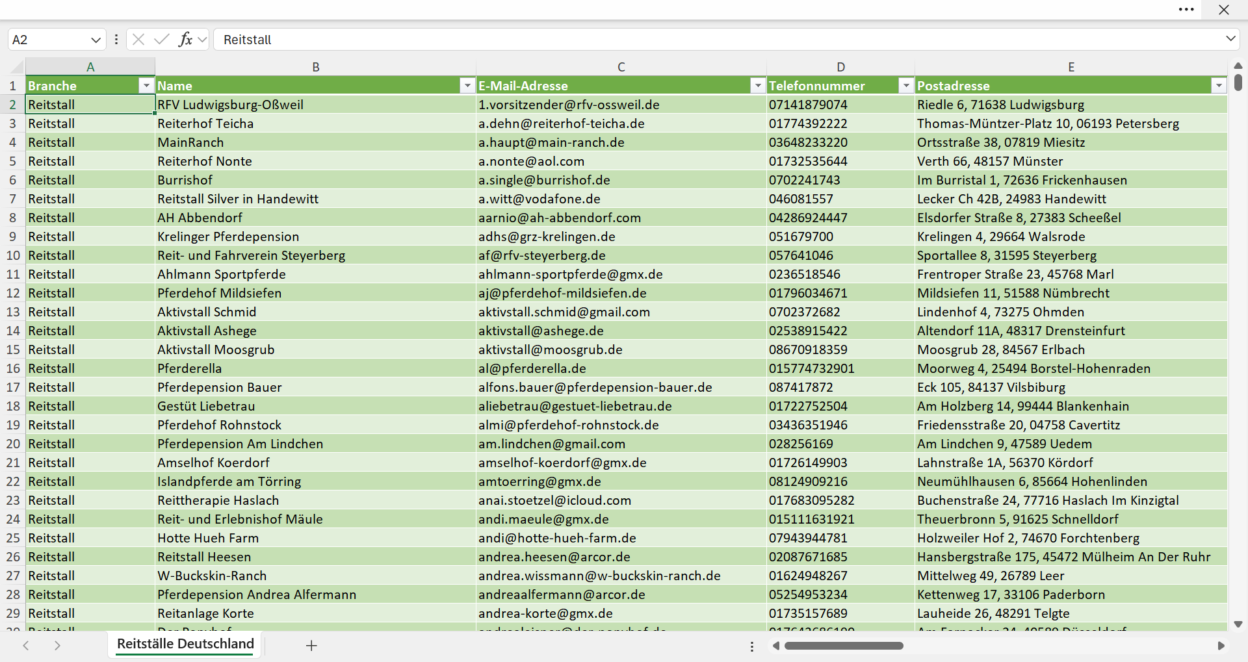Viewport: 1248px width, 662px height.
Task: Select address Sportallee 8, 31595 Steyerberg
Action: click(x=1071, y=255)
